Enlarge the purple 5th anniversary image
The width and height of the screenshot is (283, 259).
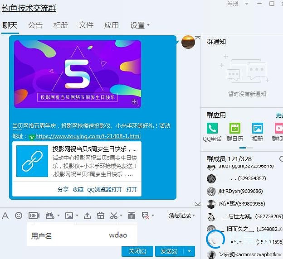[78, 74]
